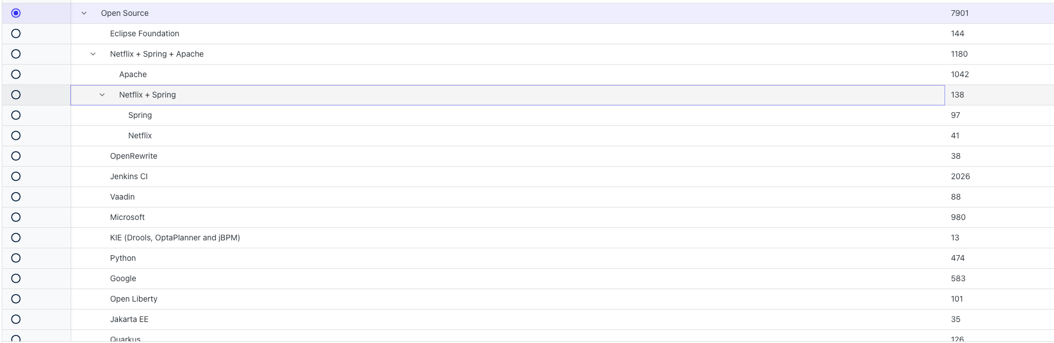This screenshot has width=1054, height=343.
Task: Click the Open Source row label
Action: 125,13
